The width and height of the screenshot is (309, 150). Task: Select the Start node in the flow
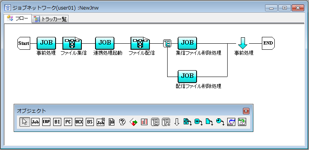(x=24, y=43)
